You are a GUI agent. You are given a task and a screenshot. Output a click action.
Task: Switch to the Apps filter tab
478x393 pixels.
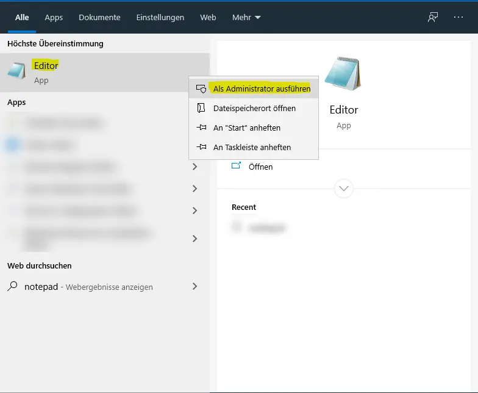pos(54,17)
